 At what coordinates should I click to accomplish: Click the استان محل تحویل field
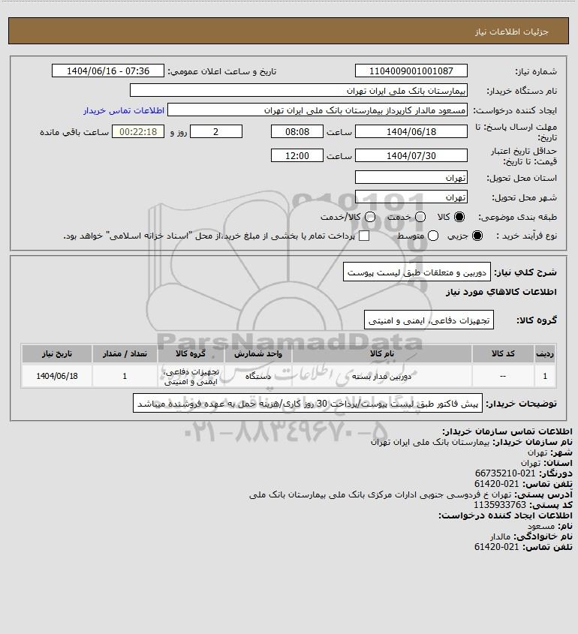411,178
